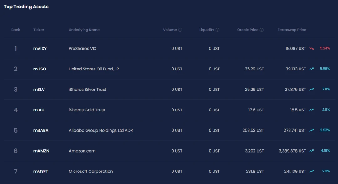Click the Oracle Price info icon
Screen dimensions: 338x184
[x=262, y=30]
